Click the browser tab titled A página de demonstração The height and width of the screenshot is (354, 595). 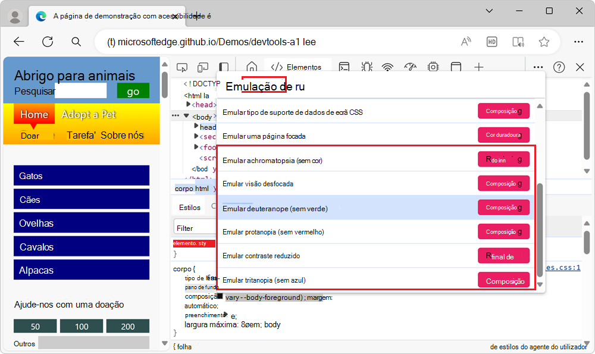tap(107, 16)
